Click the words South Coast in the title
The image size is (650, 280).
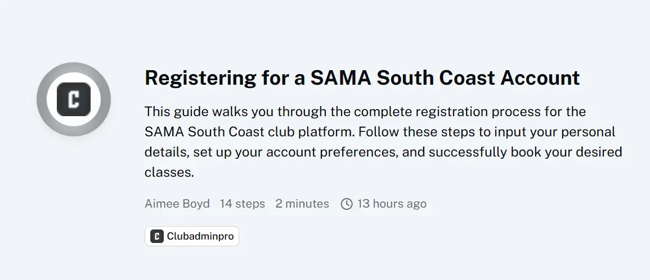point(436,78)
